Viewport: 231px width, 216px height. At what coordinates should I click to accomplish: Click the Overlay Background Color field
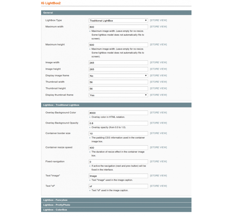(x=118, y=113)
